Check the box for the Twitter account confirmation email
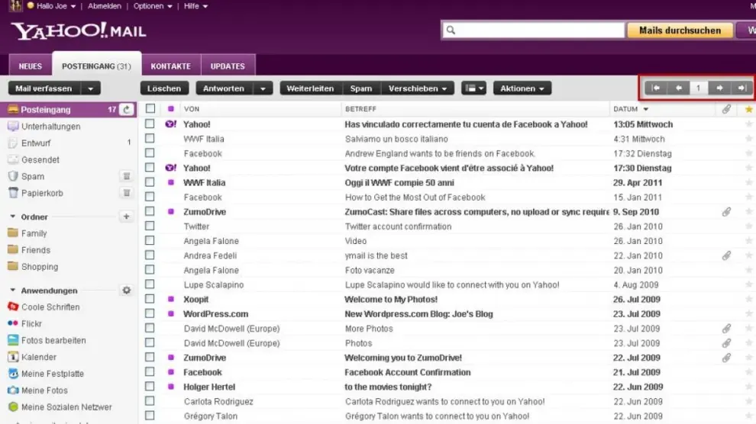Image resolution: width=756 pixels, height=424 pixels. tap(150, 226)
